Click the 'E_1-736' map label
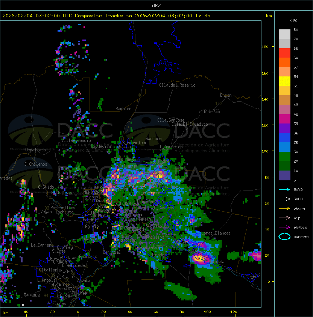Screen dimensions: 313x317 pyautogui.click(x=212, y=111)
